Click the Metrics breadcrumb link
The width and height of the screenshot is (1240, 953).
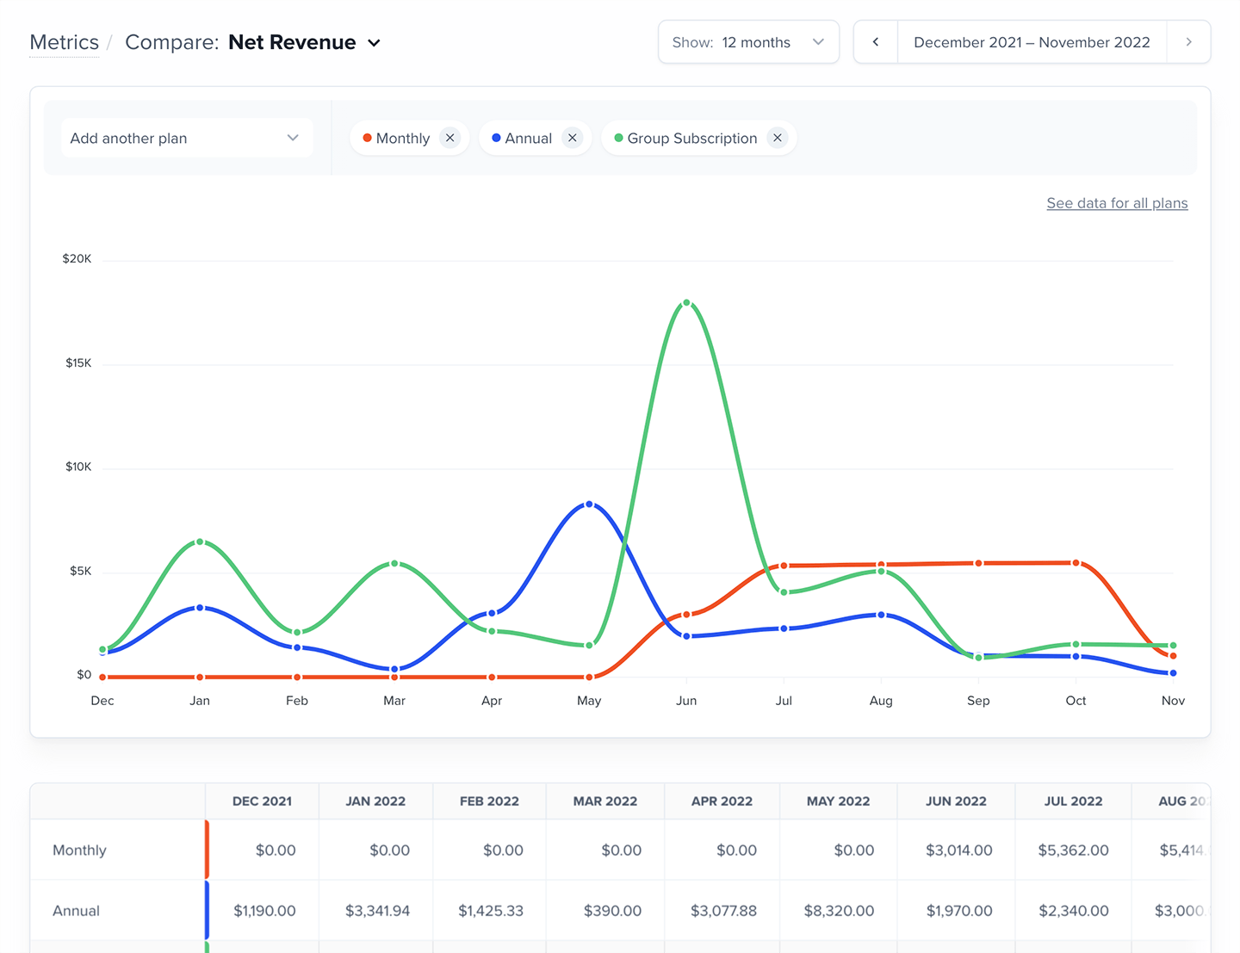(65, 42)
